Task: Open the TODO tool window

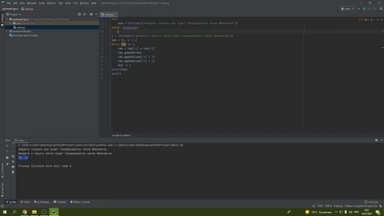Action: point(25,202)
